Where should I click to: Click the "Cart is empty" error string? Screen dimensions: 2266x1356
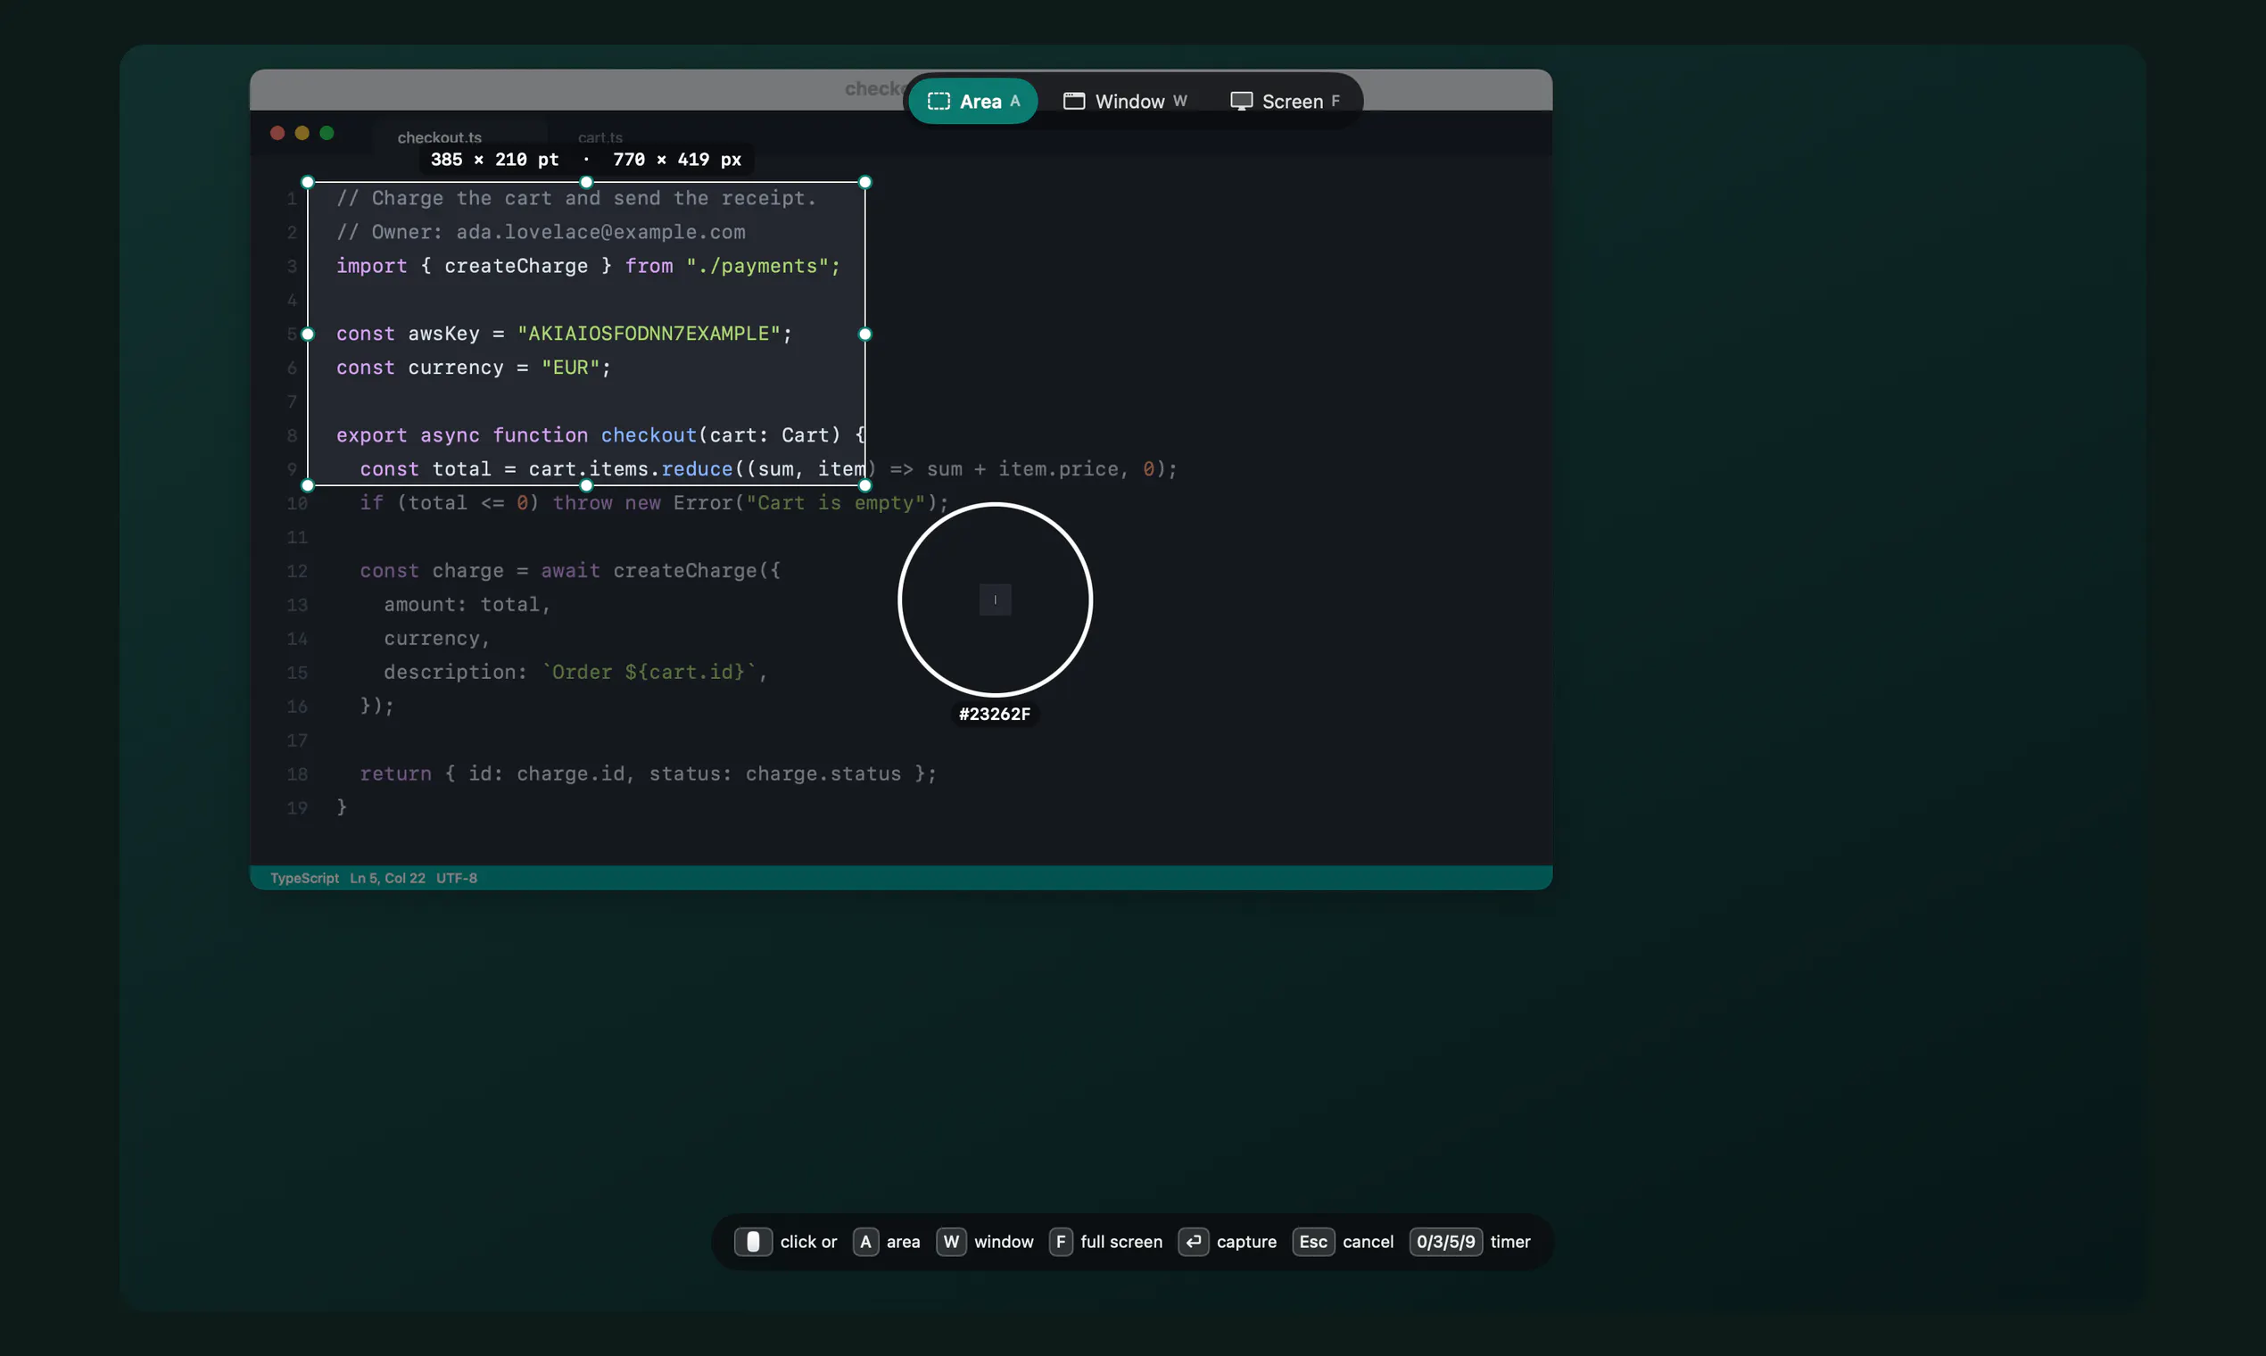835,502
